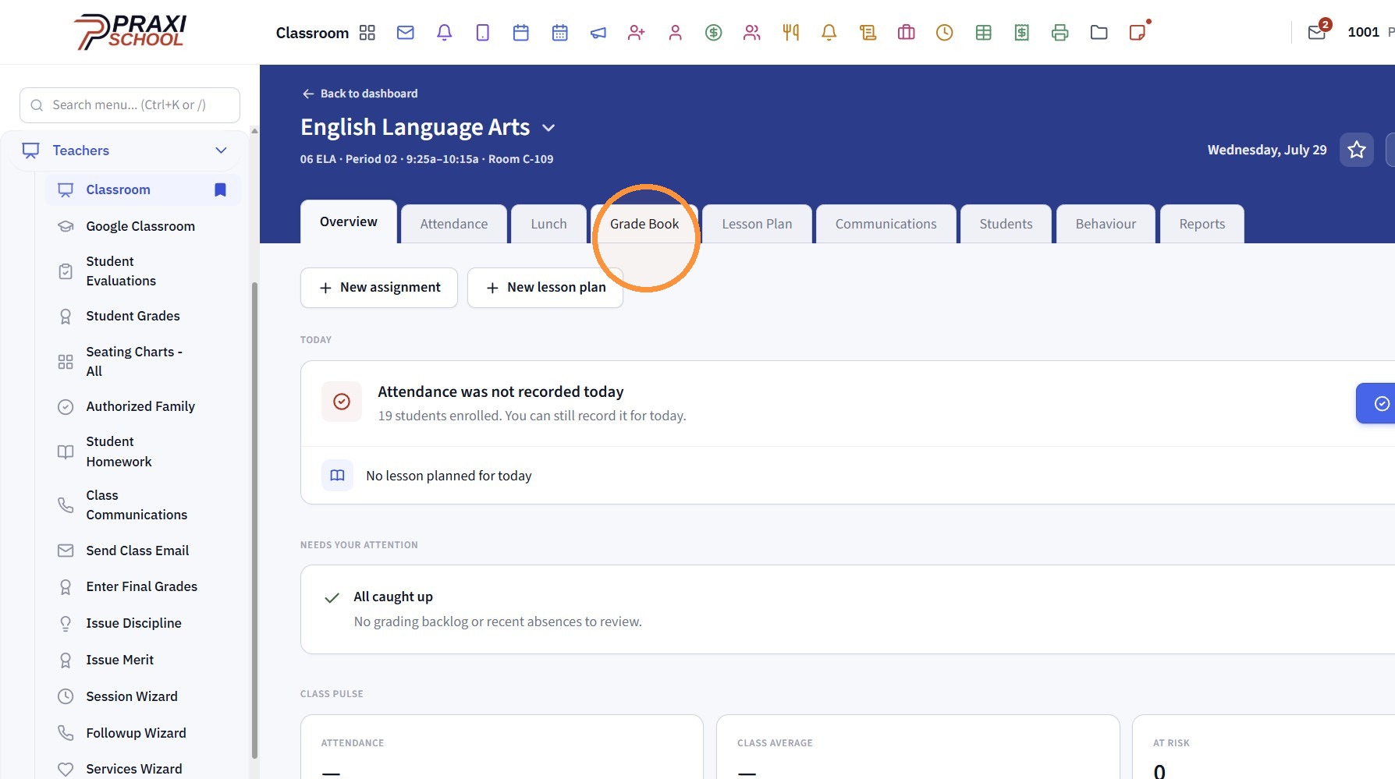Switch to the Behaviour tab
The height and width of the screenshot is (779, 1395).
coord(1106,224)
